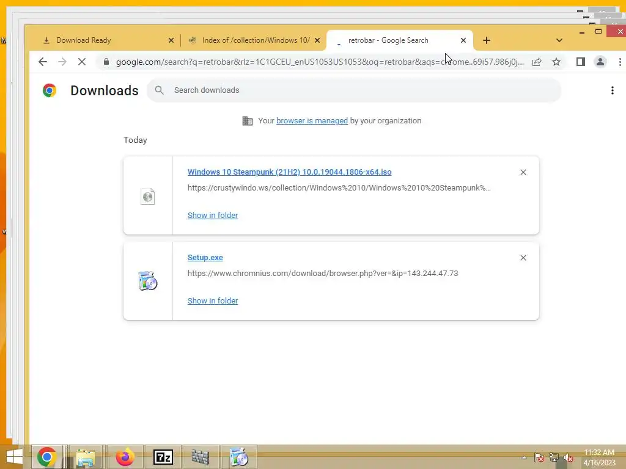This screenshot has height=469, width=626.
Task: Select the retrobar - Google Search tab
Action: click(x=399, y=40)
